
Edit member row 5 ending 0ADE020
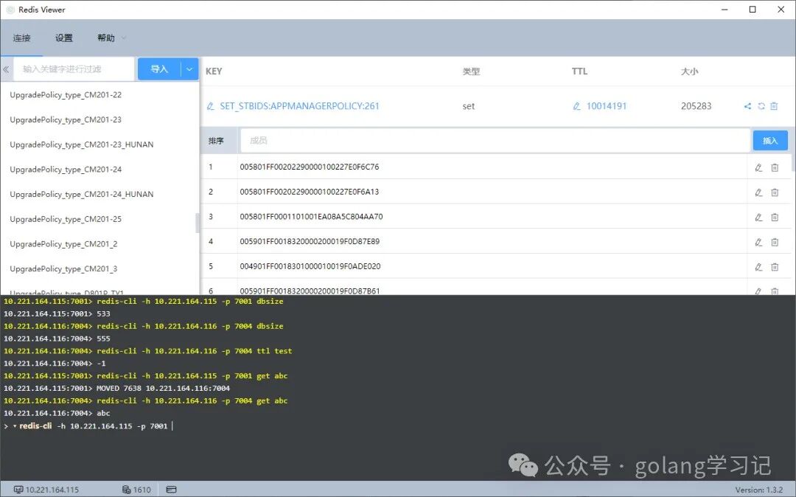[x=758, y=267]
